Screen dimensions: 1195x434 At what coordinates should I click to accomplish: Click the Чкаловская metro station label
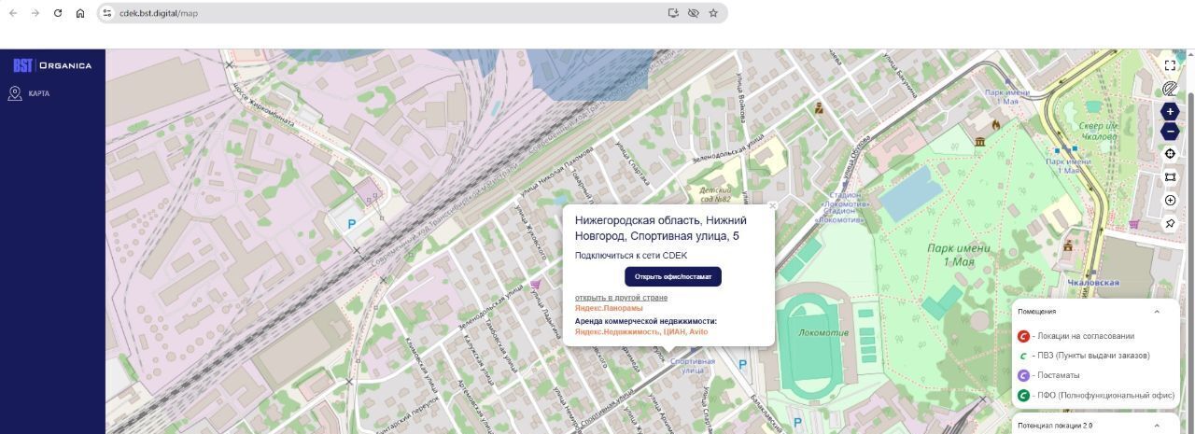[1093, 283]
